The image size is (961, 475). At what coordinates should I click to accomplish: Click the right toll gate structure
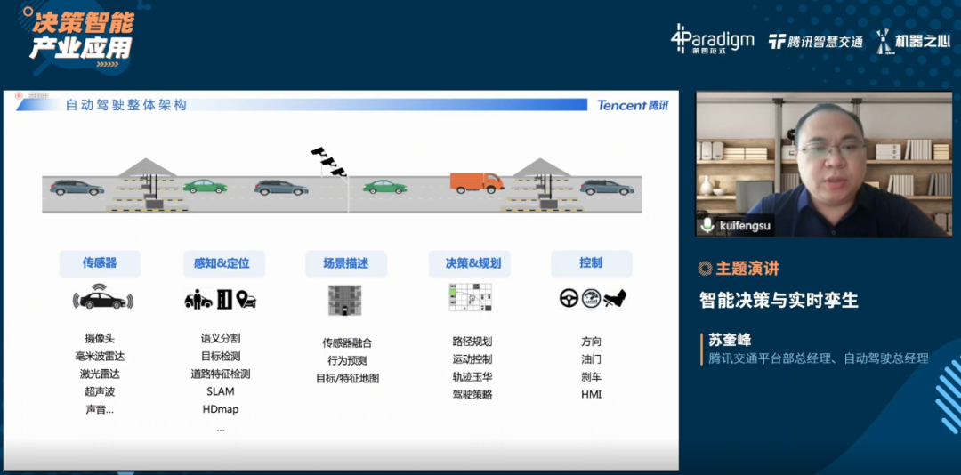click(x=542, y=185)
